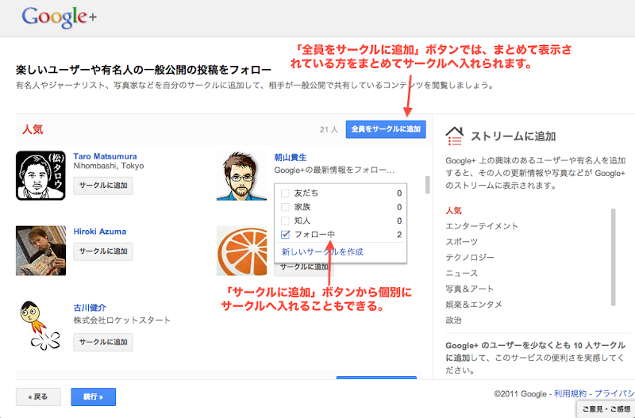
Task: Open 古川健介's rocket avatar
Action: tap(39, 326)
